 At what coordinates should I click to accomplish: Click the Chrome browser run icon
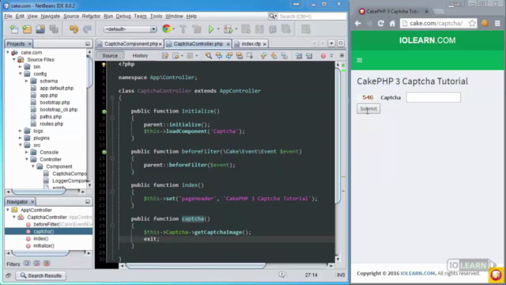(x=167, y=28)
